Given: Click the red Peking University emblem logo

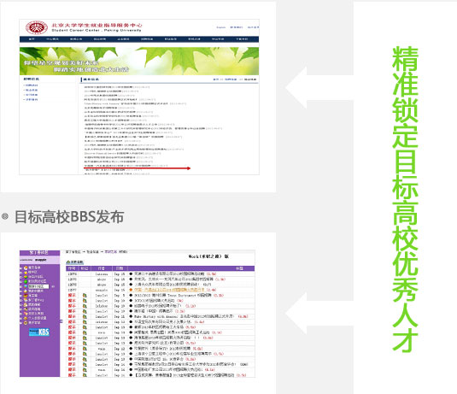Looking at the screenshot, I should pos(37,27).
